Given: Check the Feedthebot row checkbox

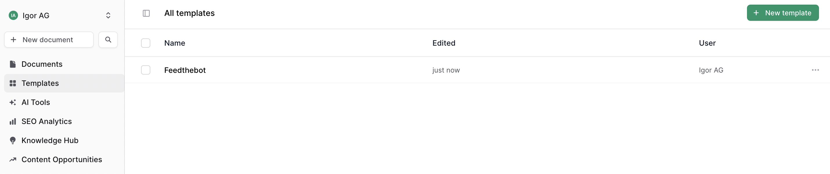Looking at the screenshot, I should coord(146,70).
